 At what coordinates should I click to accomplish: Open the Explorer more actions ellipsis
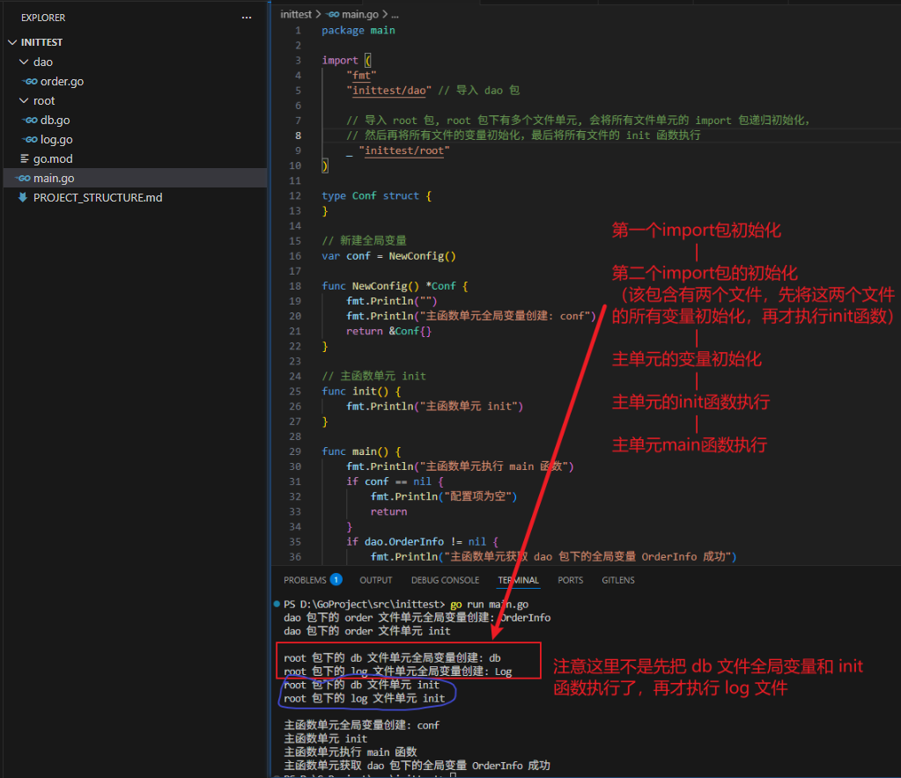tap(247, 18)
